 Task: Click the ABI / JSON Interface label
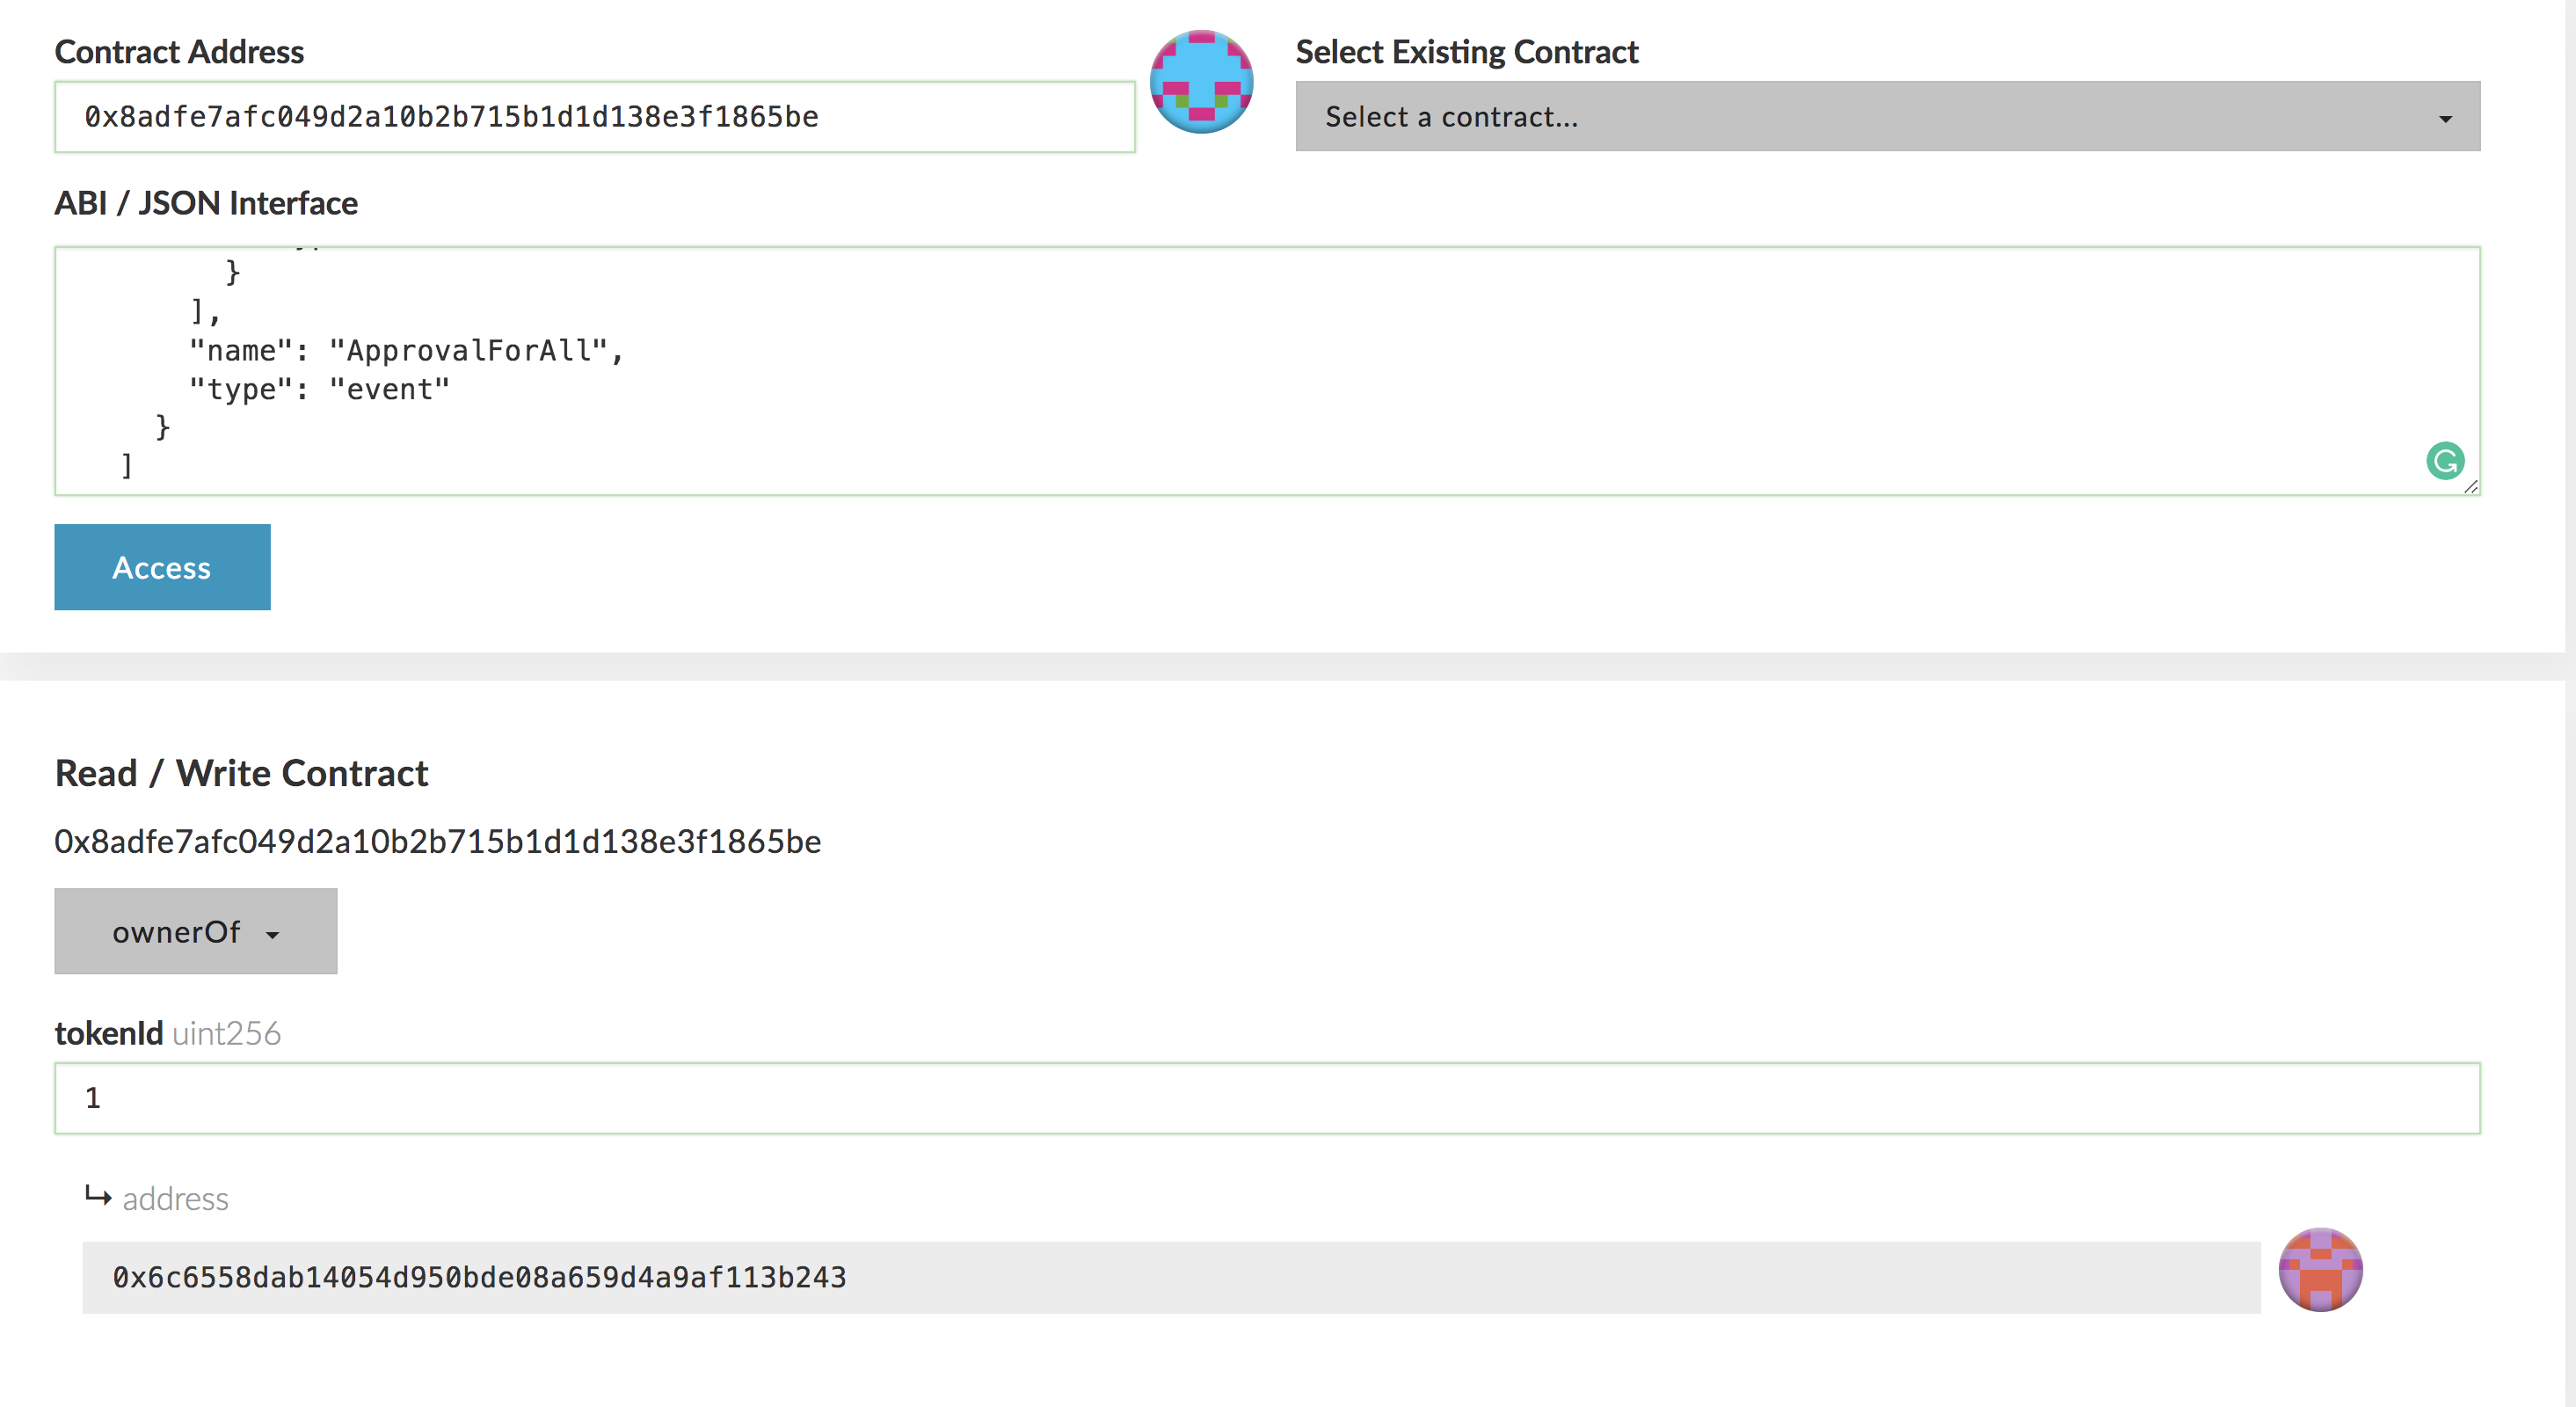[x=206, y=203]
